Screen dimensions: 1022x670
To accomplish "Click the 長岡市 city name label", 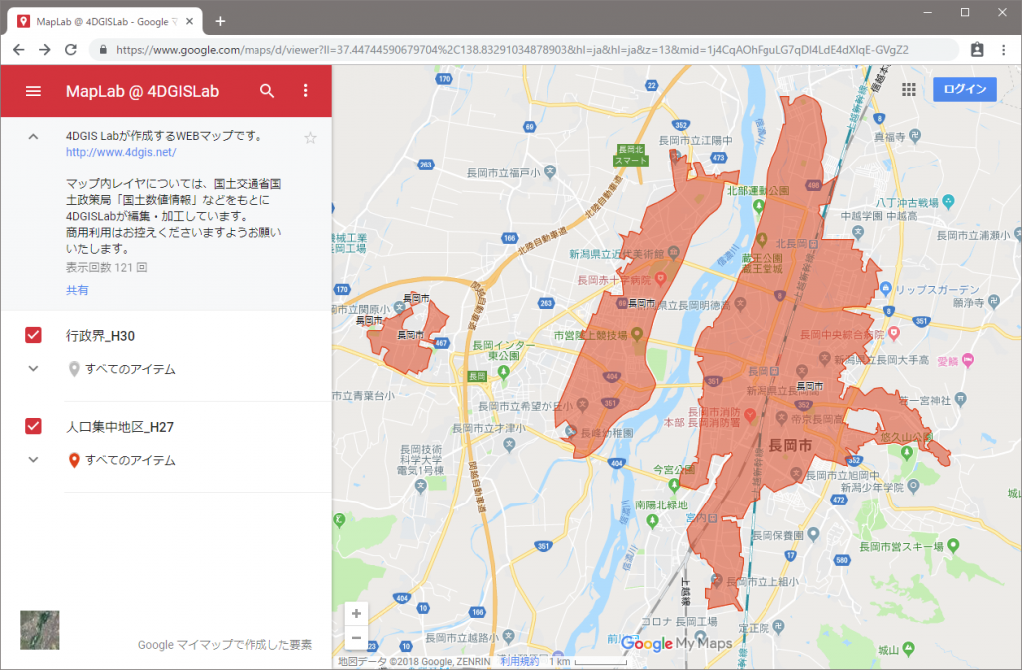I will (x=790, y=445).
